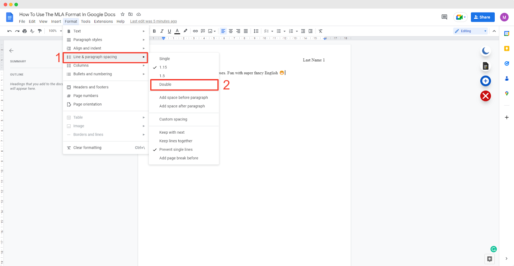Toggle right alignment
514x266 pixels.
[238, 31]
